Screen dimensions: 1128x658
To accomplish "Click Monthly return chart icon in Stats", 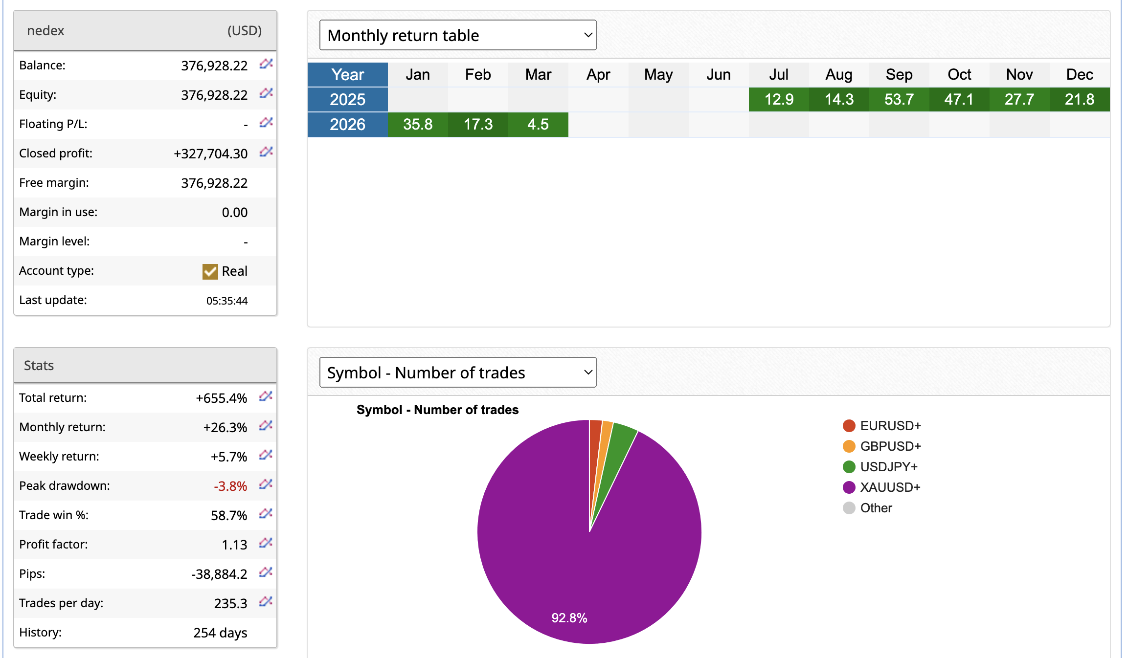I will 266,425.
